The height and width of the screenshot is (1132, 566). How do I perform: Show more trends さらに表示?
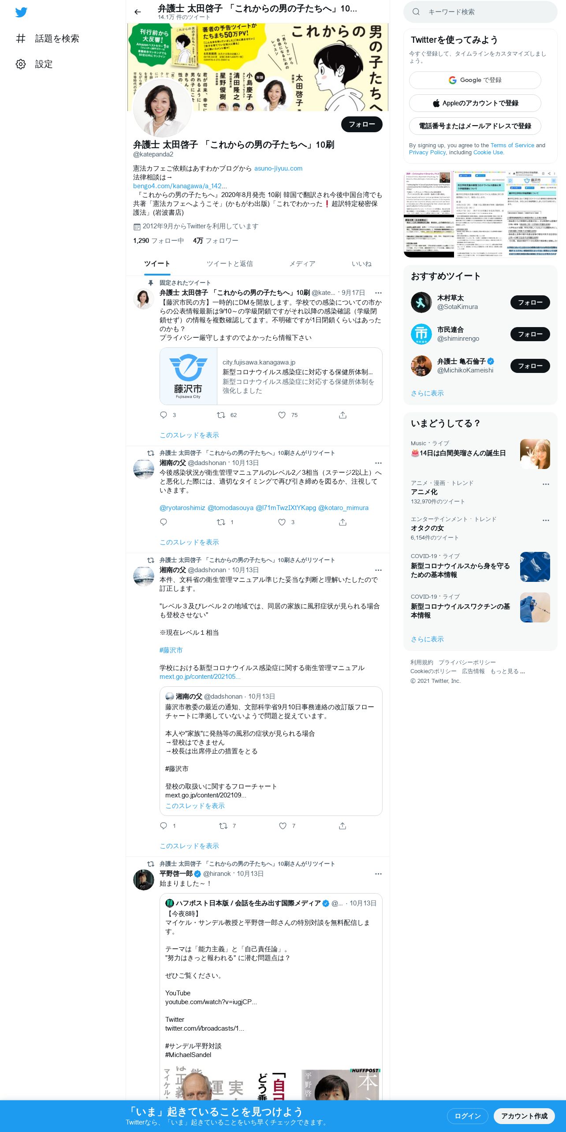point(427,639)
